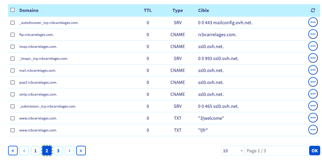Image resolution: width=322 pixels, height=161 pixels.
Task: Click the refresh icon in table header
Action: click(313, 10)
